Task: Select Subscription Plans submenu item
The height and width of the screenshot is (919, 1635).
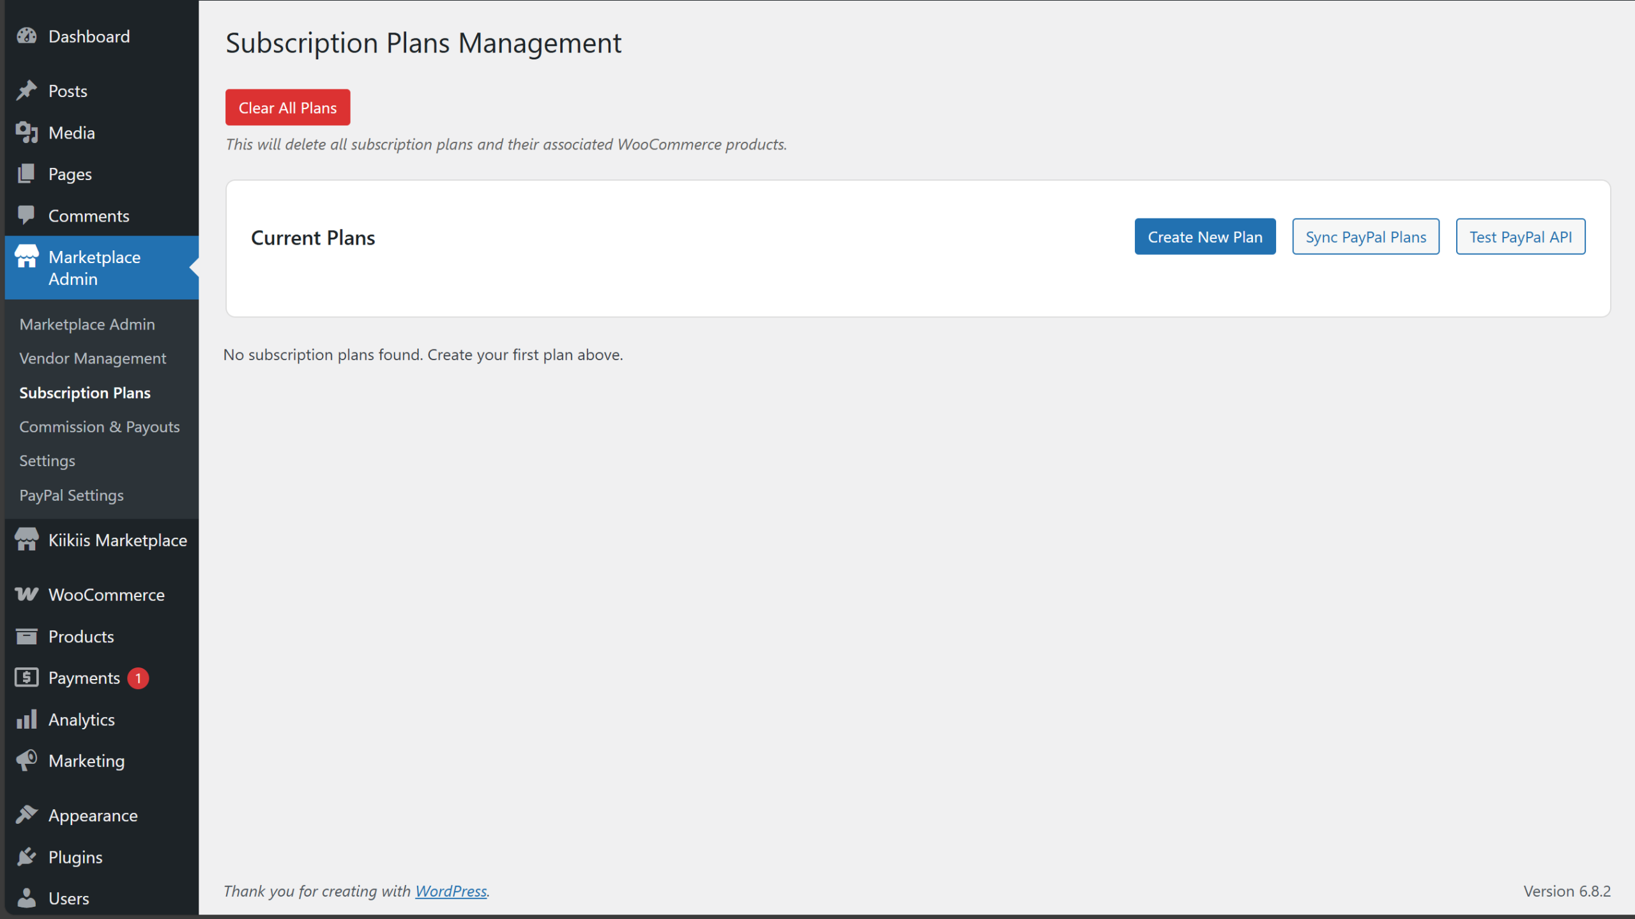Action: pyautogui.click(x=85, y=392)
